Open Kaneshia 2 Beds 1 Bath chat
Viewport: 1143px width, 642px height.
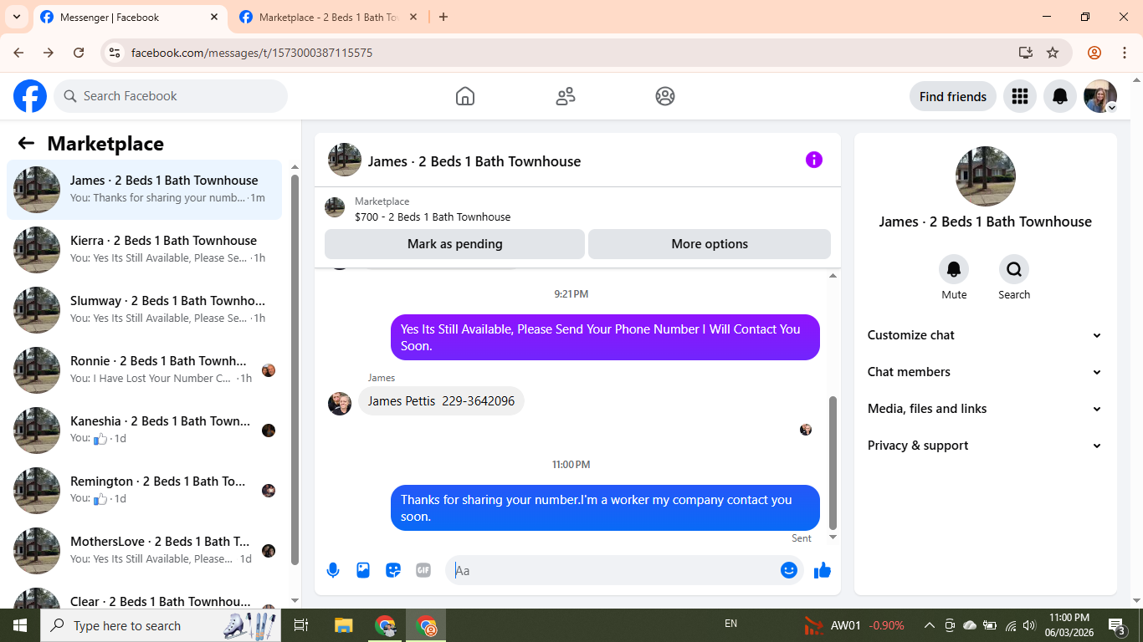(144, 430)
